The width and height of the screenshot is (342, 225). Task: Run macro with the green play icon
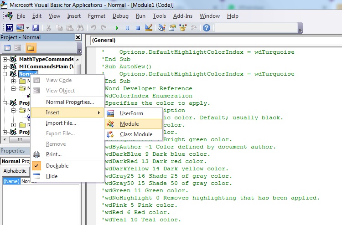117,28
